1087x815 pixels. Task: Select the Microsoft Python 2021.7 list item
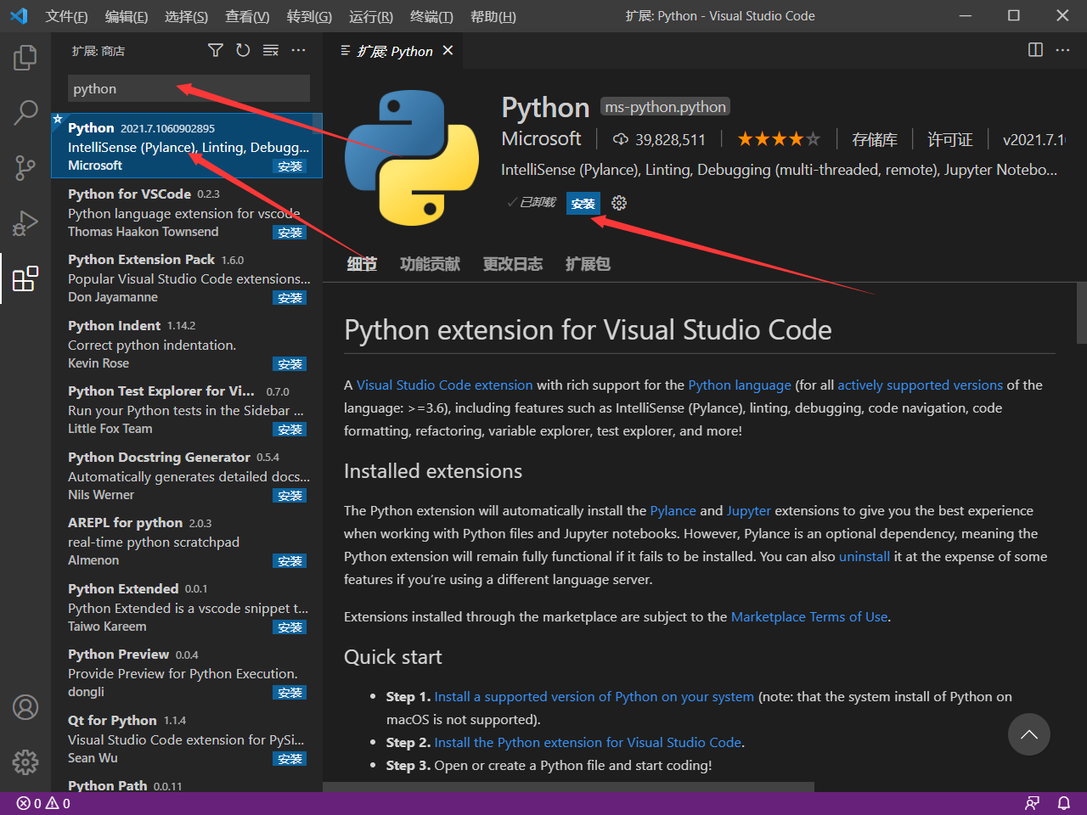[x=187, y=146]
